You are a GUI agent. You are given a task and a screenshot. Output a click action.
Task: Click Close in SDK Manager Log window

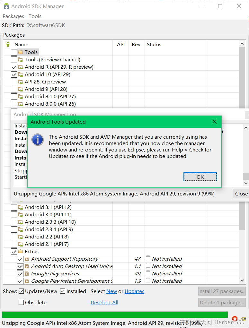[x=241, y=194]
